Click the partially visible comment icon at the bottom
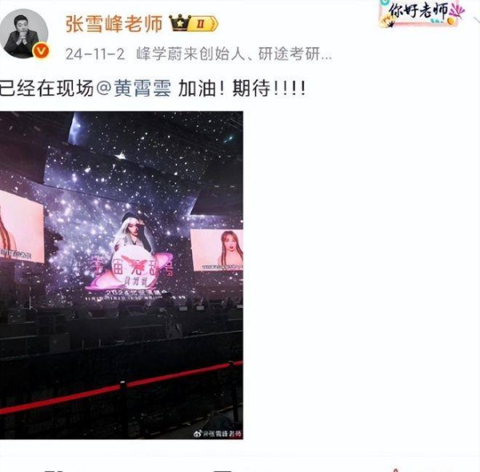 pos(223,470)
